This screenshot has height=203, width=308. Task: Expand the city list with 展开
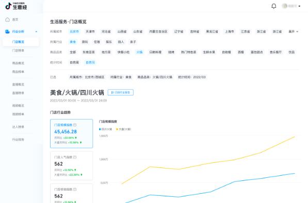[x=293, y=31]
